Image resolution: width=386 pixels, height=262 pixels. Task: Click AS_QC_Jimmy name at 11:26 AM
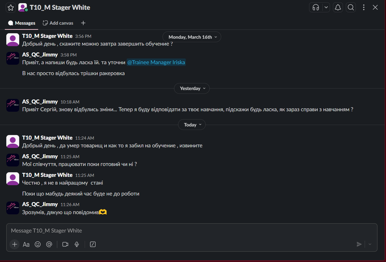[x=40, y=204]
